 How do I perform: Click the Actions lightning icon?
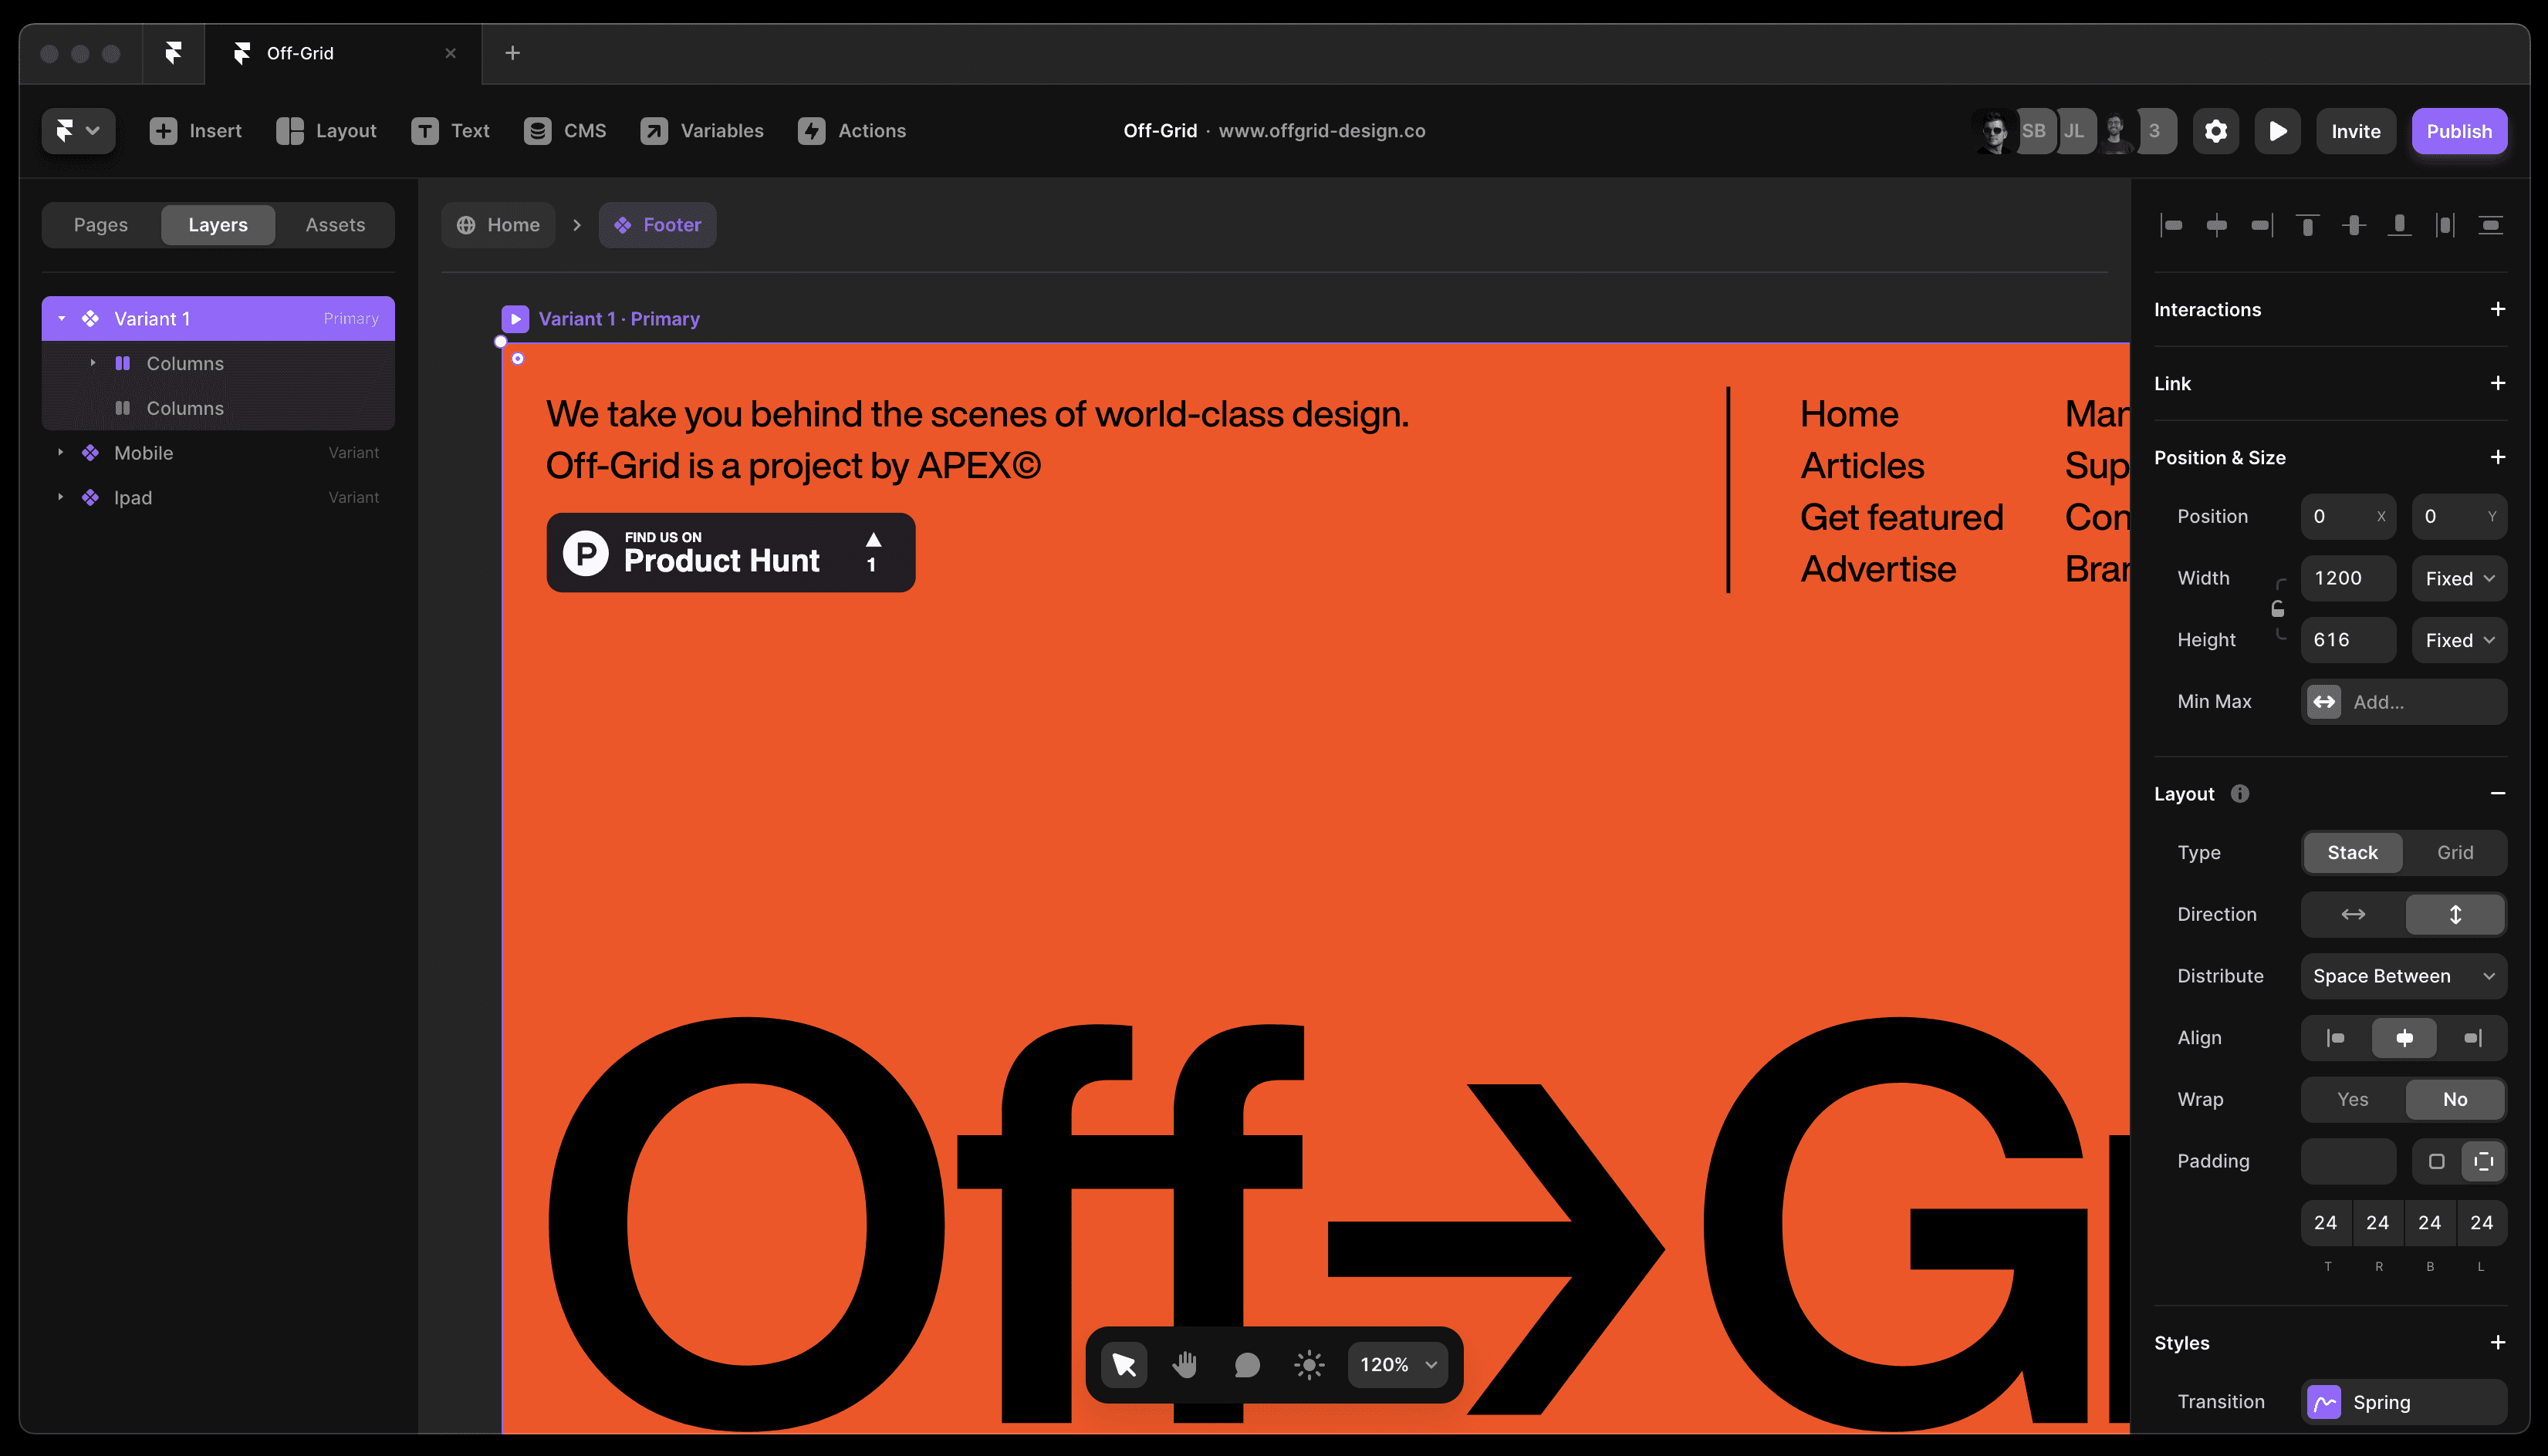(811, 131)
